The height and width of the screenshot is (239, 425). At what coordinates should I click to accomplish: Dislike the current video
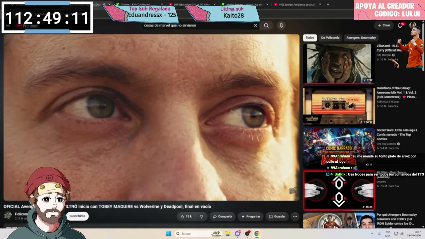tap(201, 216)
